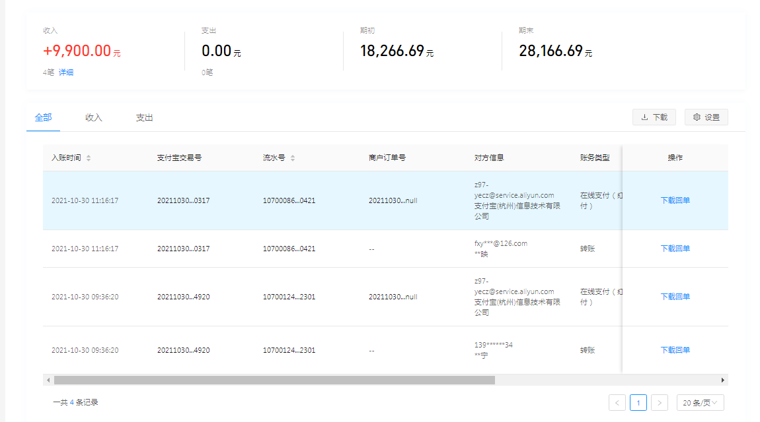Download receipt for third row 09:36:20 payment
The image size is (760, 422).
[x=675, y=297]
